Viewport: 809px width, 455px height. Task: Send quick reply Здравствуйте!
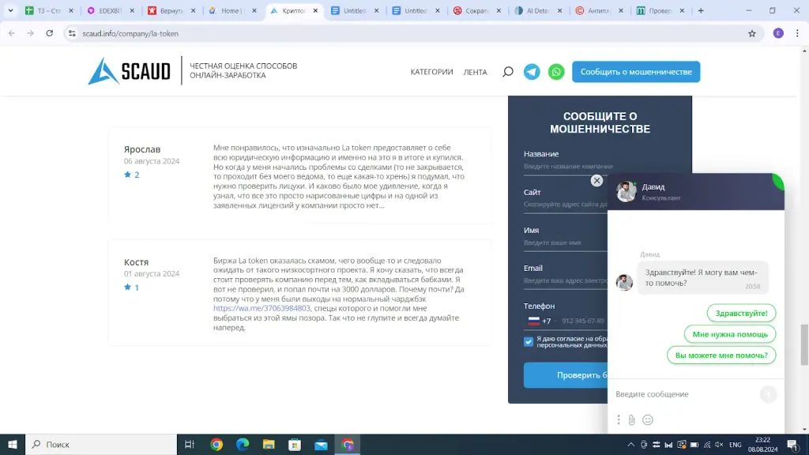point(741,313)
